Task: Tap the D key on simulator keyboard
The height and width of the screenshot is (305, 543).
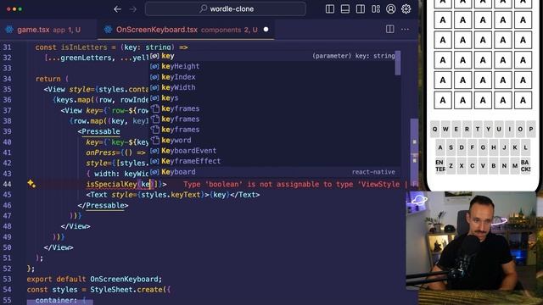Action: [462, 147]
